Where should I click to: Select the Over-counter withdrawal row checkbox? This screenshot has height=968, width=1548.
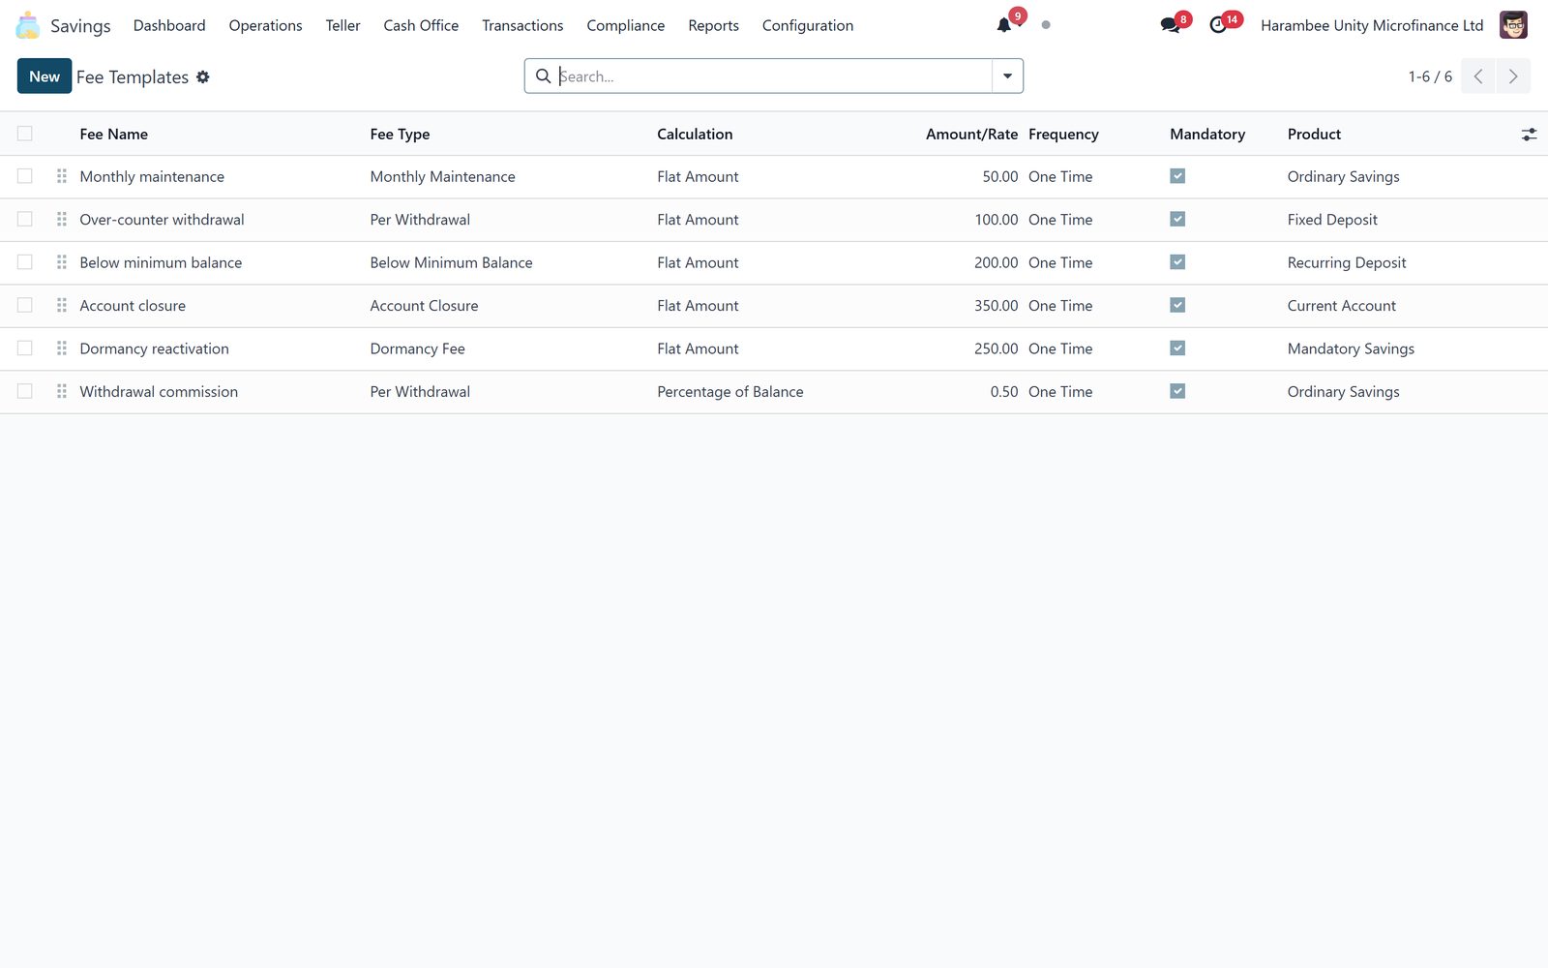[x=25, y=220]
